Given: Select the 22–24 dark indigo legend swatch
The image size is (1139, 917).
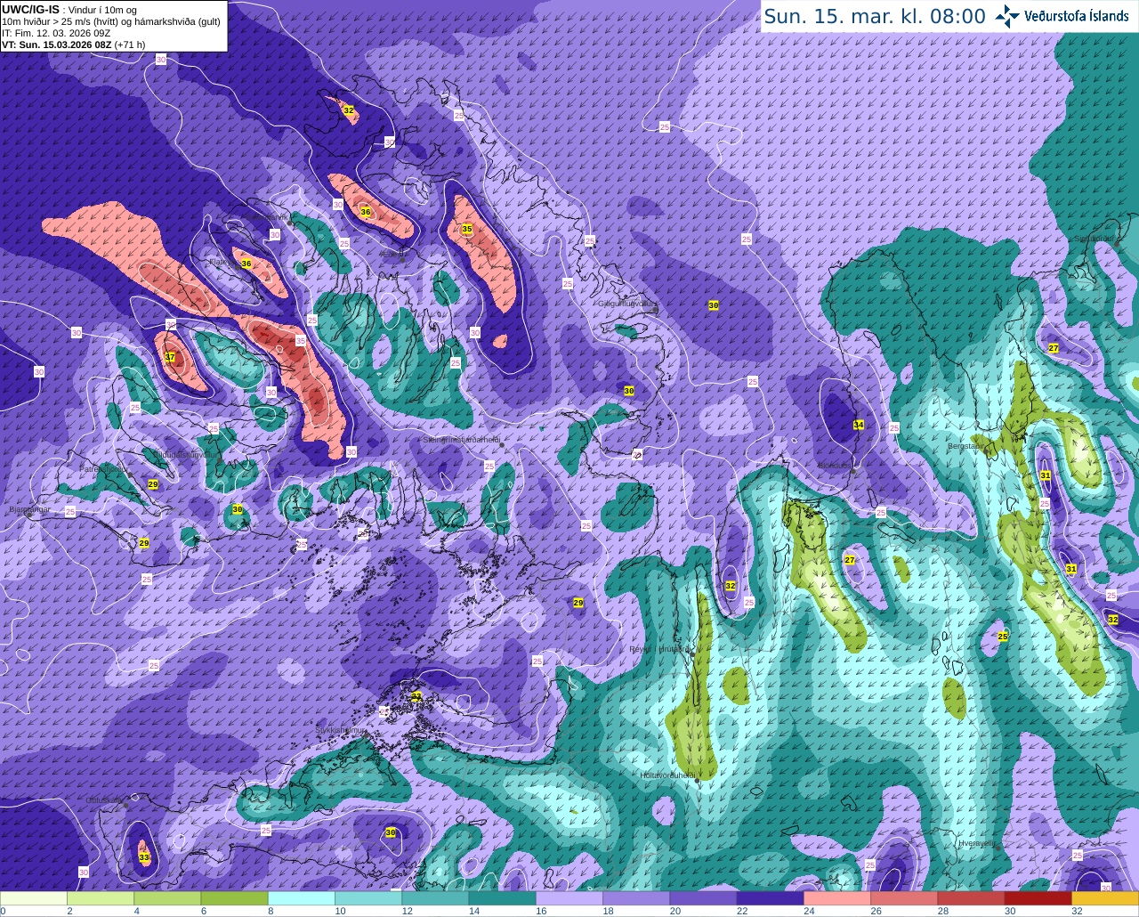Looking at the screenshot, I should click(771, 897).
